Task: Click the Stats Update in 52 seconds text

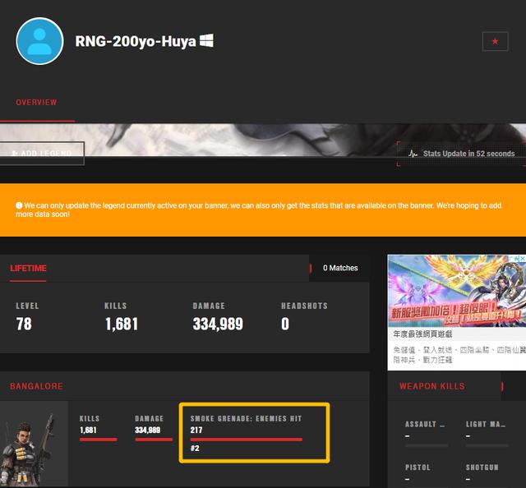Action: point(468,154)
